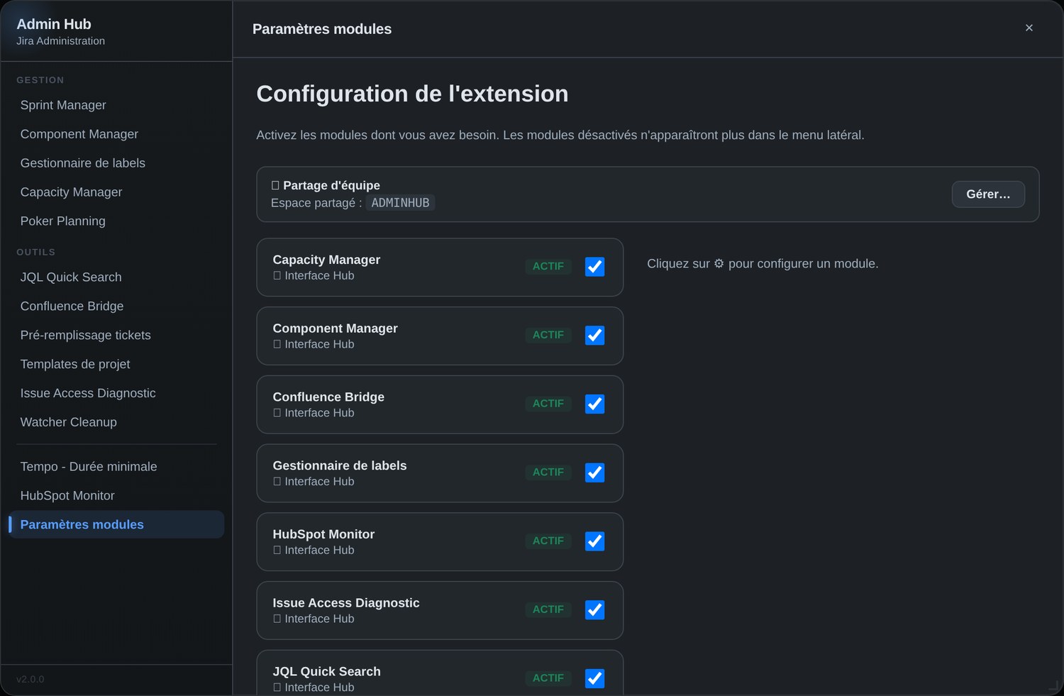1064x696 pixels.
Task: Close the Paramètres modules panel
Action: [x=1029, y=28]
